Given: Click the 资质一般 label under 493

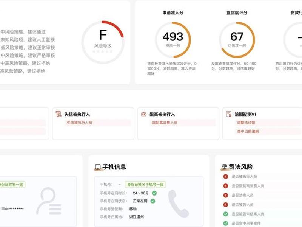Looking at the screenshot, I should [173, 45].
